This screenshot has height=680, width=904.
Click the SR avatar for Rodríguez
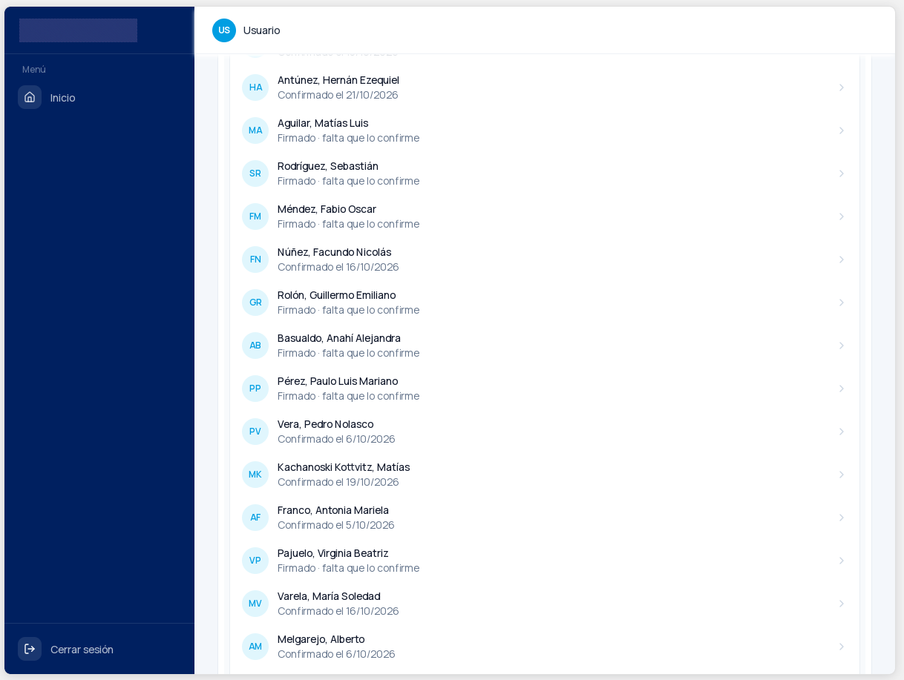pos(255,174)
